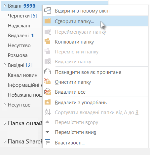Open the Інформаційні folder
The height and width of the screenshot is (155, 150).
click(x=25, y=85)
